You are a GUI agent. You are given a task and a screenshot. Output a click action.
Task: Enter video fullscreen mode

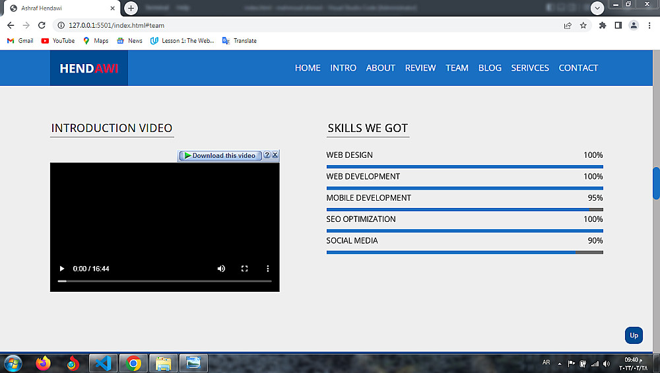point(244,269)
